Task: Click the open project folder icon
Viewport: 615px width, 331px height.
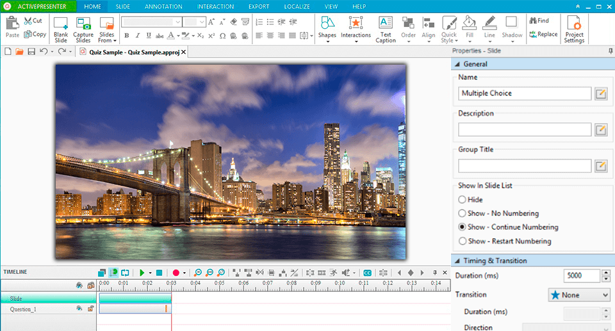Action: click(19, 52)
